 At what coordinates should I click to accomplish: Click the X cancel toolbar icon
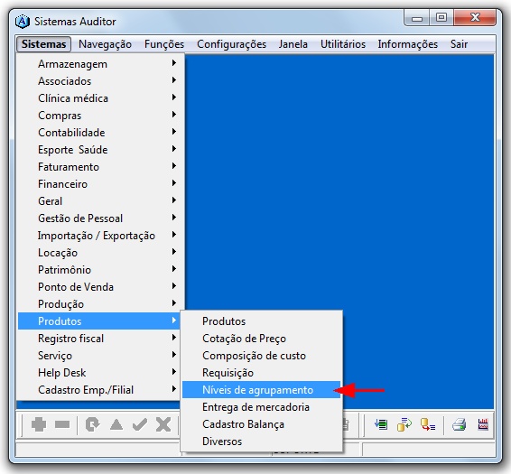163,424
